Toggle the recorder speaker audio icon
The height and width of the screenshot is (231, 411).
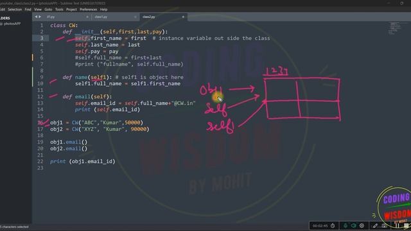354,225
